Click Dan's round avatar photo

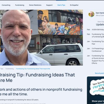(91, 14)
